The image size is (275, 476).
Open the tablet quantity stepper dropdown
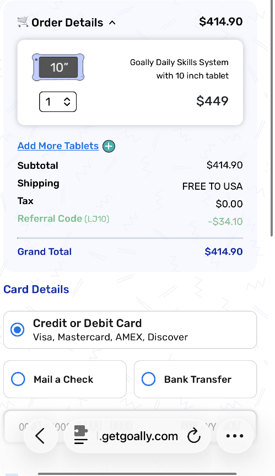tap(58, 101)
